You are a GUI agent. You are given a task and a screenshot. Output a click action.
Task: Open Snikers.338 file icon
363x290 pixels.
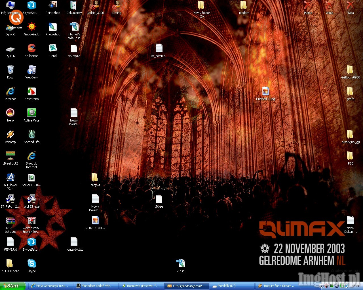[31, 180]
